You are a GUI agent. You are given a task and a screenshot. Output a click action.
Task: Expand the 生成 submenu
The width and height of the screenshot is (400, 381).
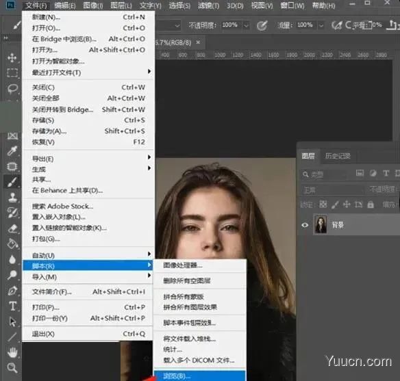pyautogui.click(x=88, y=169)
